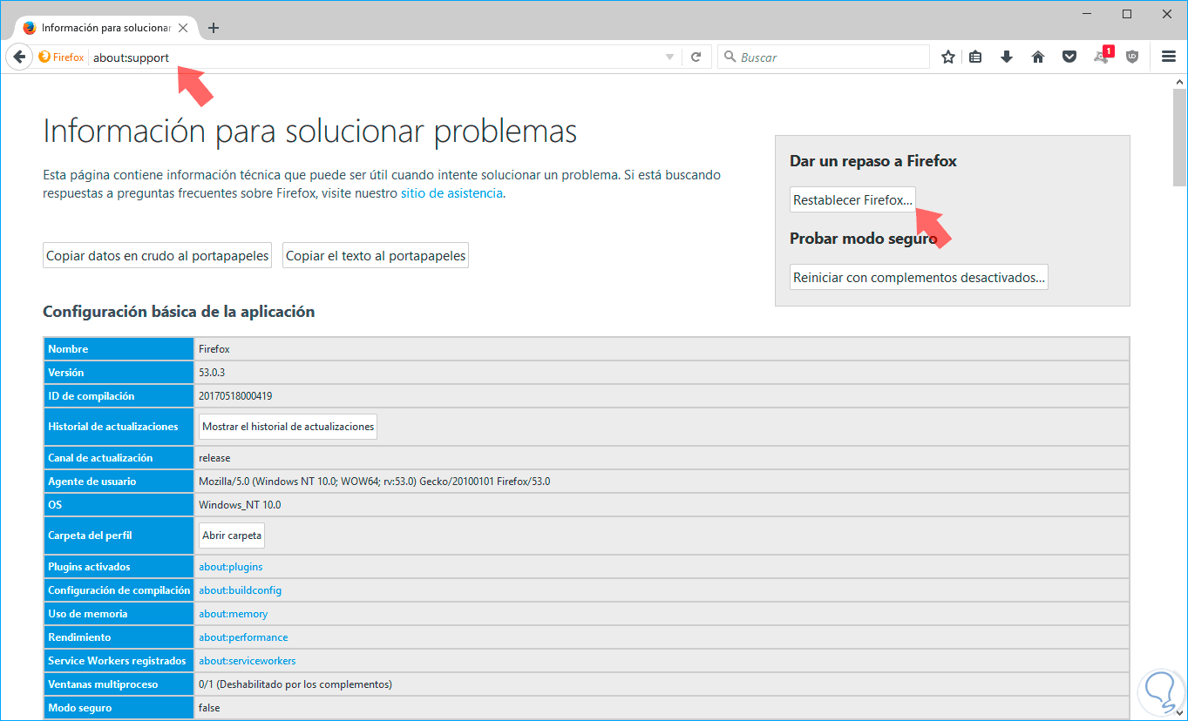The width and height of the screenshot is (1188, 721).
Task: Click Reiniciar con complementos desactivados
Action: click(x=919, y=277)
